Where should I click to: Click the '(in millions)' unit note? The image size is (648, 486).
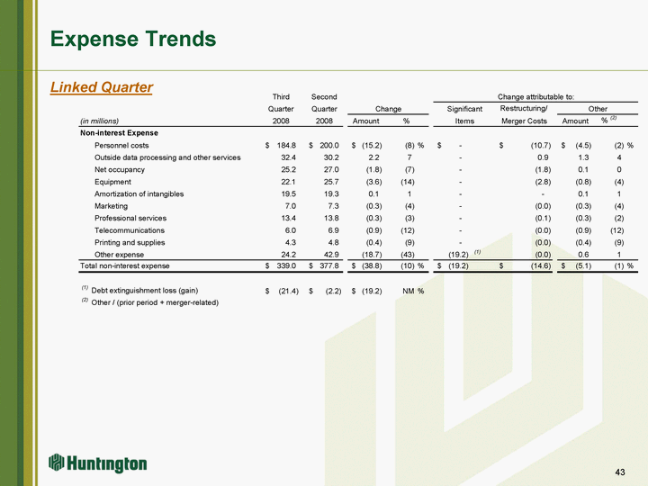pyautogui.click(x=99, y=121)
